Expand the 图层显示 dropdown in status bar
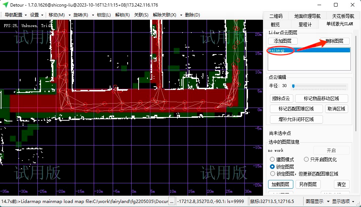This screenshot has width=361, height=207. [317, 201]
